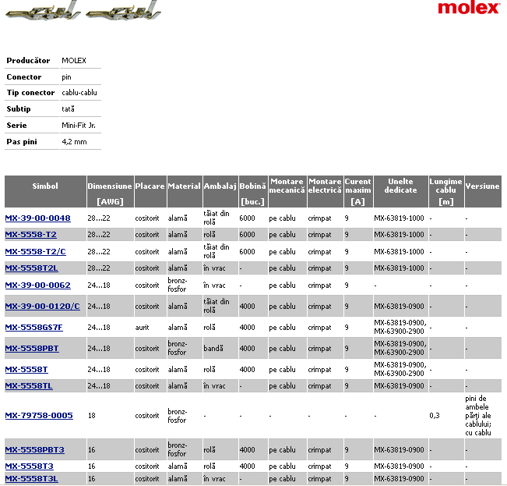
Task: Click the left crimp pin product image
Action: (x=43, y=10)
